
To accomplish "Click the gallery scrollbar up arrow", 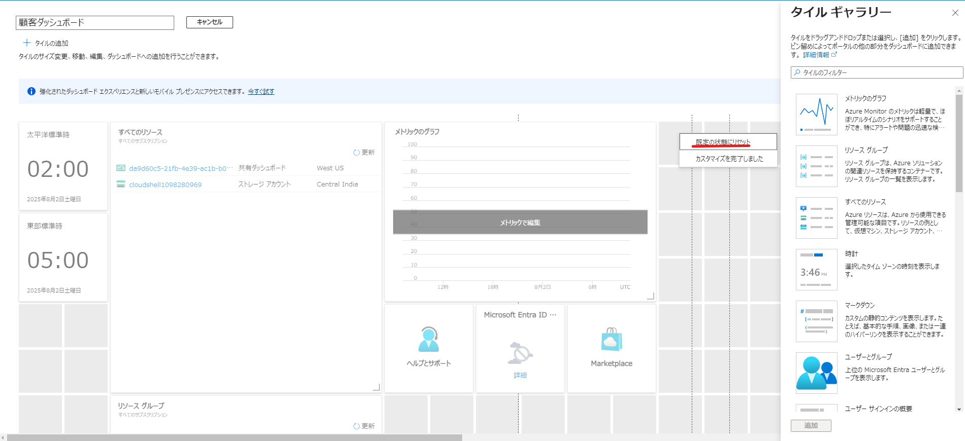I will click(x=959, y=90).
